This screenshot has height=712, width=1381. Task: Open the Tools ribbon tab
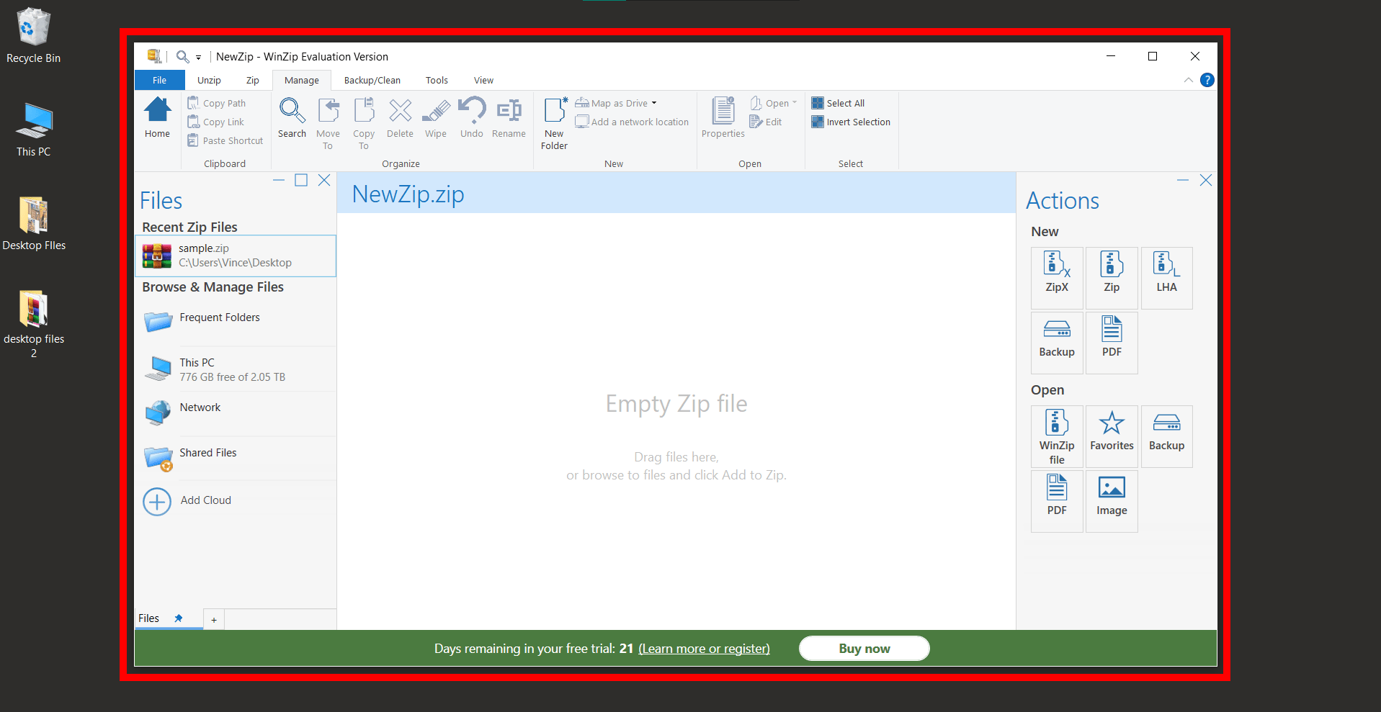[x=436, y=80]
